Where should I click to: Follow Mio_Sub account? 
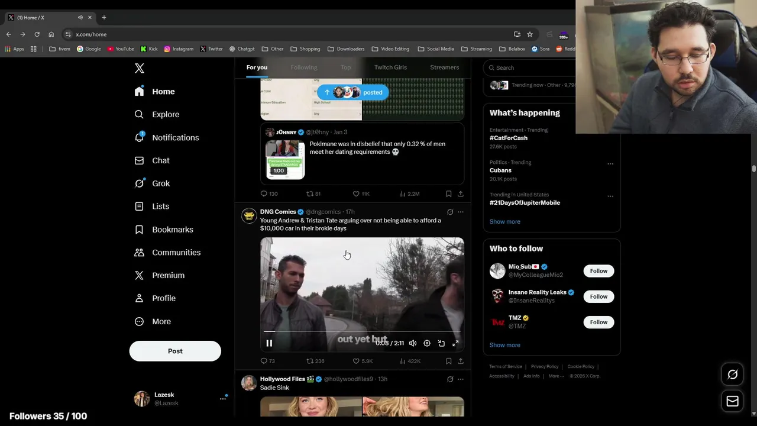[x=599, y=271]
